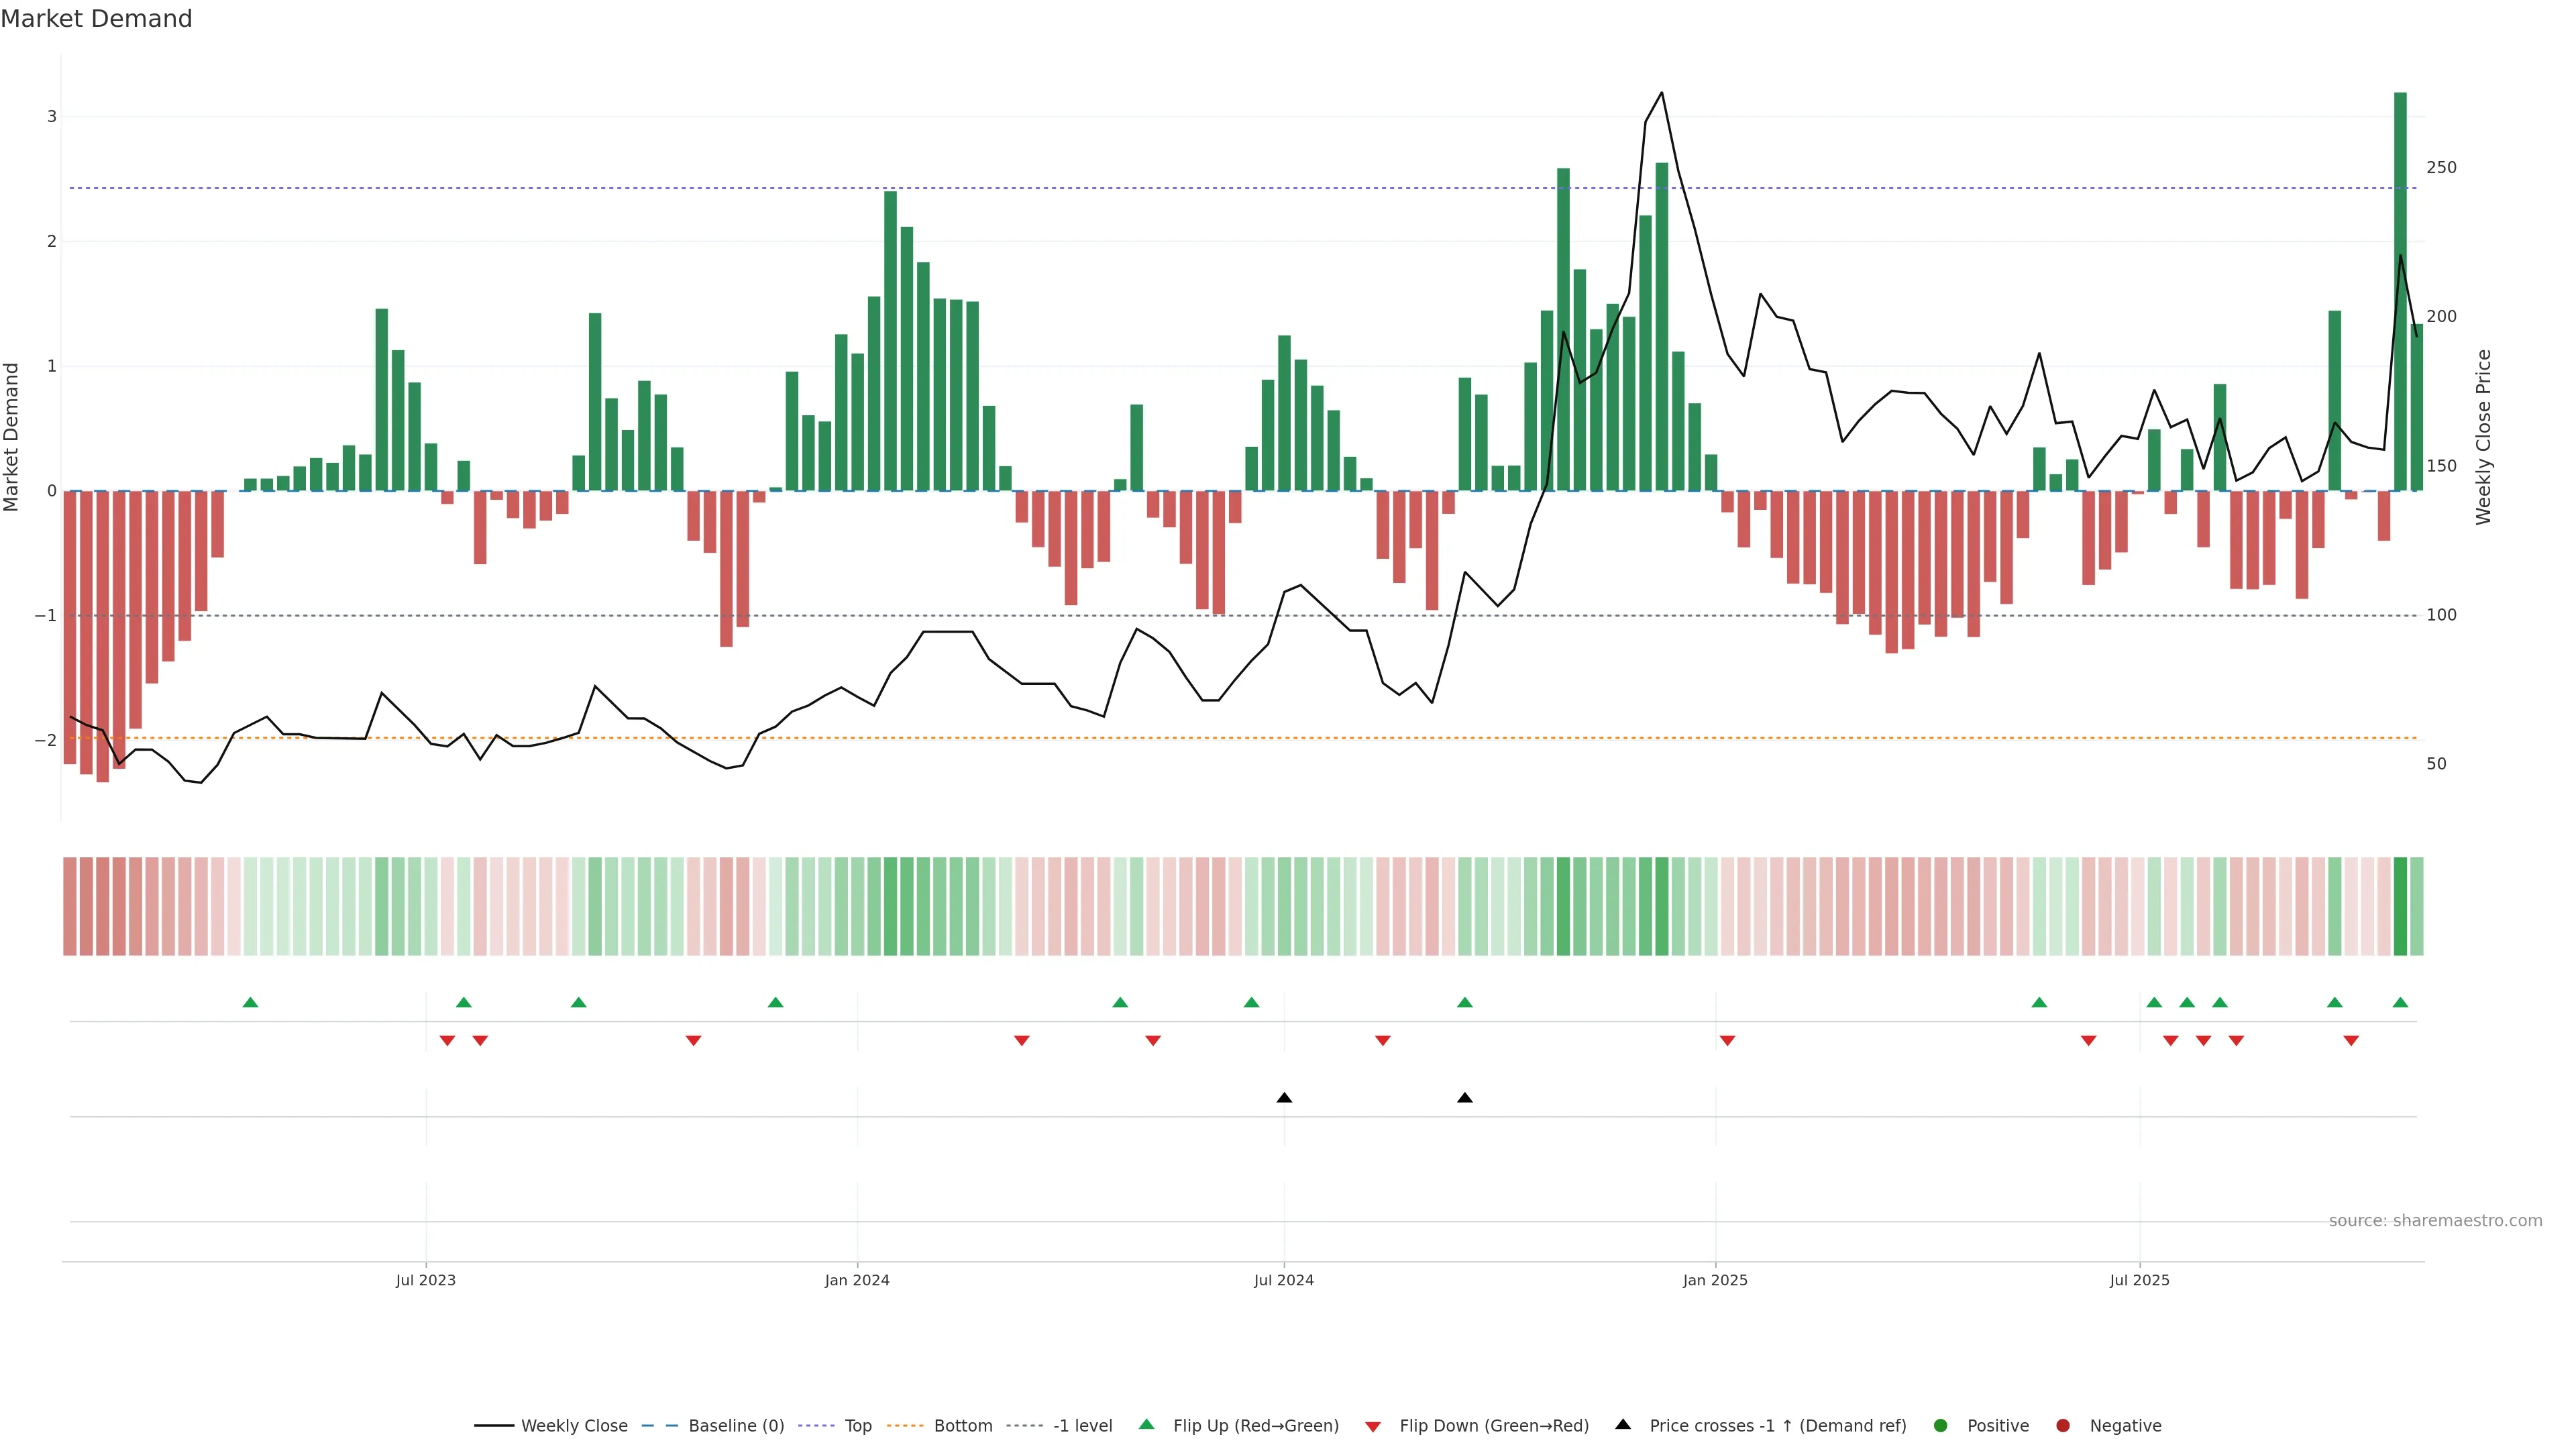Click the source: sharemaestro.com text
The image size is (2576, 1449).
[2435, 1221]
